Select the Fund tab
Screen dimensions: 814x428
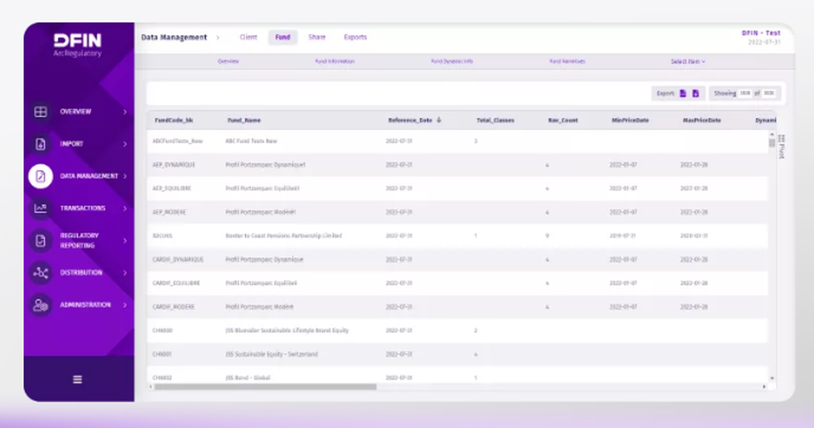pyautogui.click(x=282, y=37)
